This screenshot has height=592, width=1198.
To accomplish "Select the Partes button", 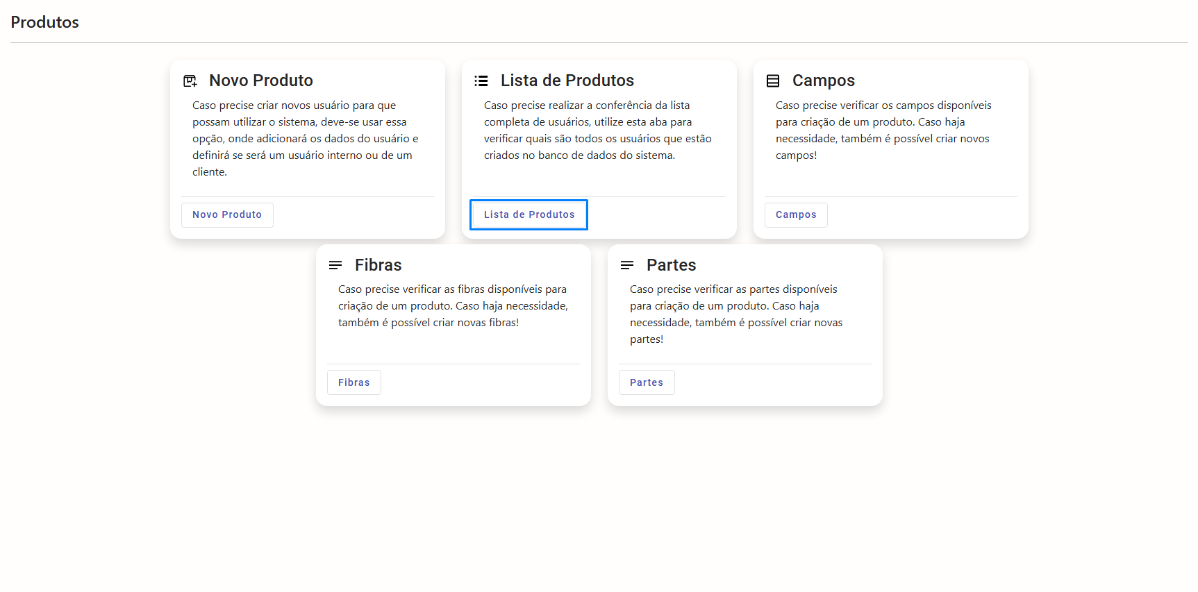I will point(646,382).
